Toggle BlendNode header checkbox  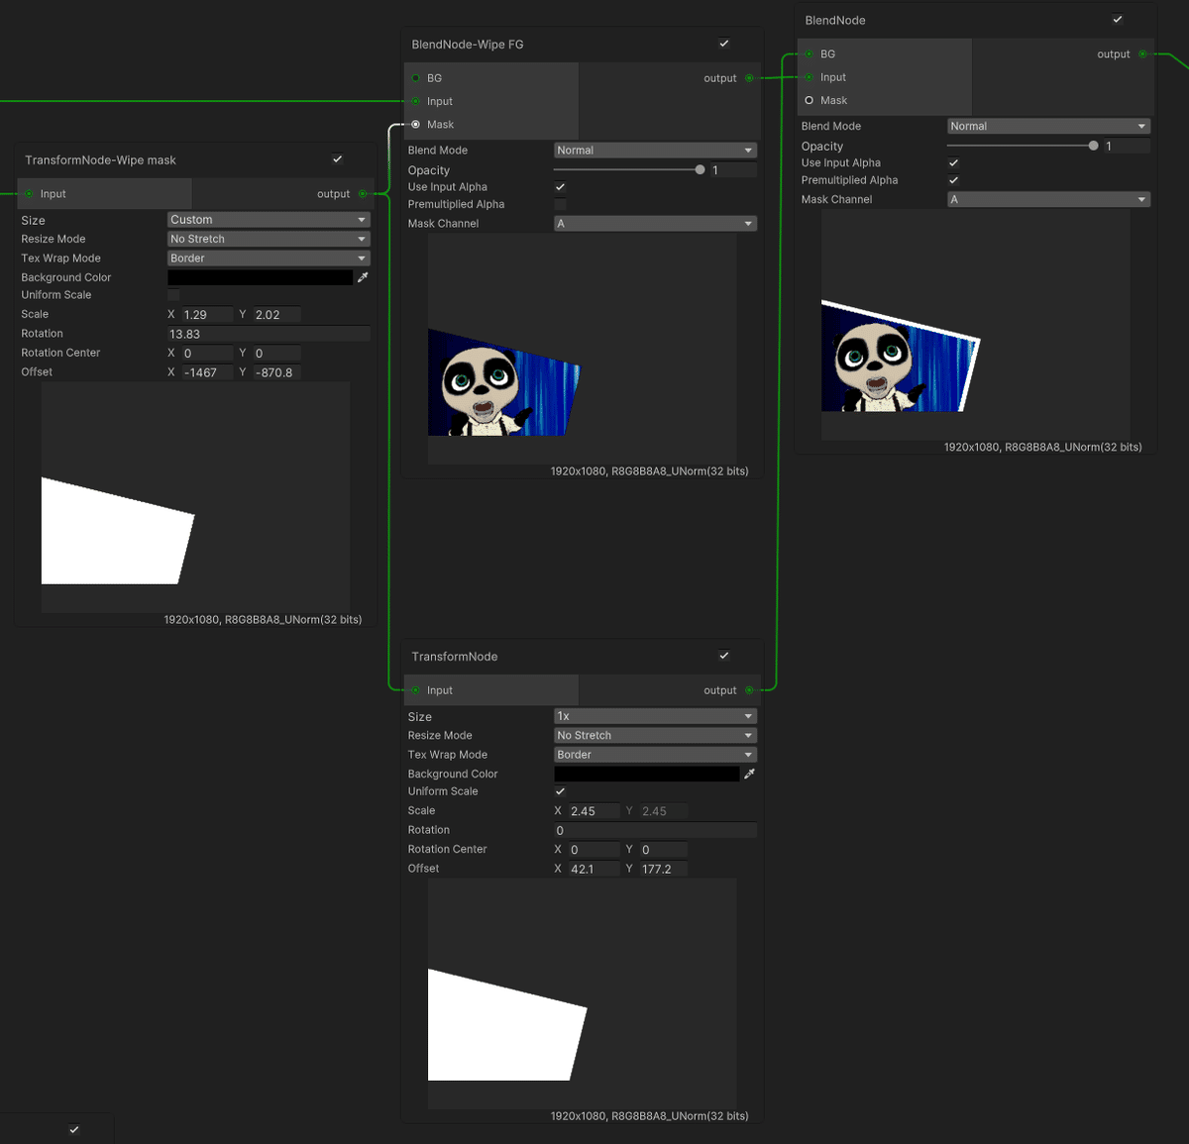(1118, 20)
